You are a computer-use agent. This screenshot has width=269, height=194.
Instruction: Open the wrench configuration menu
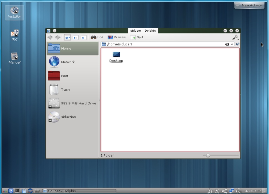[x=236, y=37]
